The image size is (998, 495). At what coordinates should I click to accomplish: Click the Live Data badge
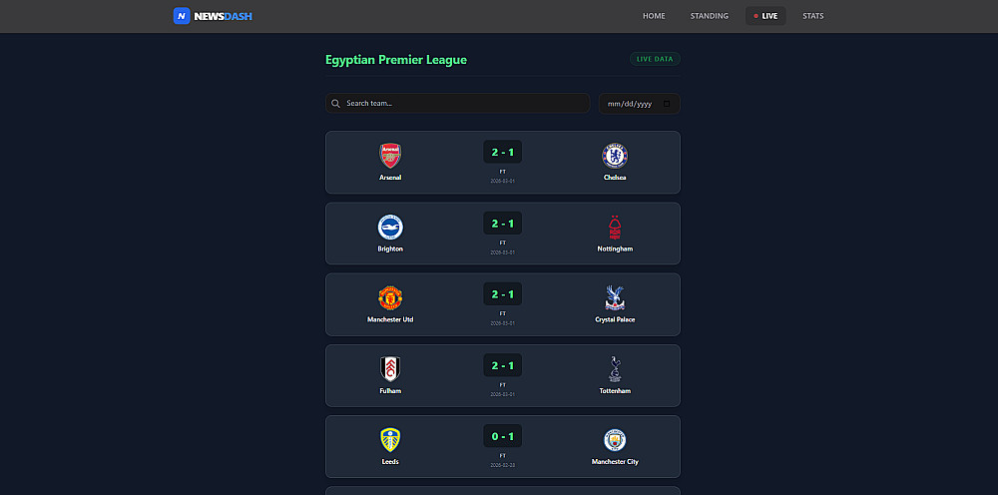655,59
